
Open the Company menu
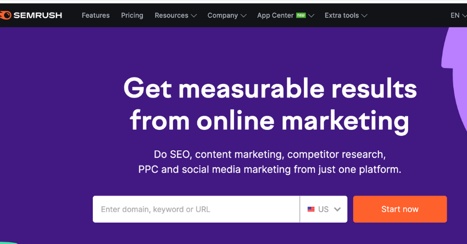point(223,15)
